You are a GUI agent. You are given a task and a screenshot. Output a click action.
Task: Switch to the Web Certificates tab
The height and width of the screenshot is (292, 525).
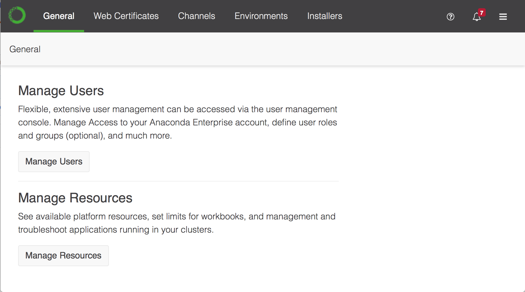coord(126,16)
